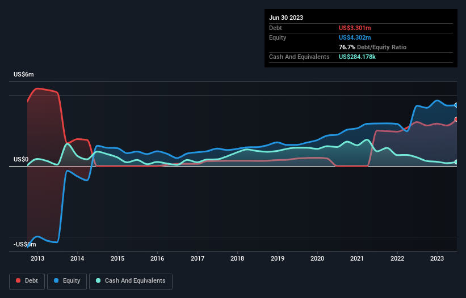The image size is (466, 298).
Task: Toggle the Equity series legend button
Action: pos(67,281)
